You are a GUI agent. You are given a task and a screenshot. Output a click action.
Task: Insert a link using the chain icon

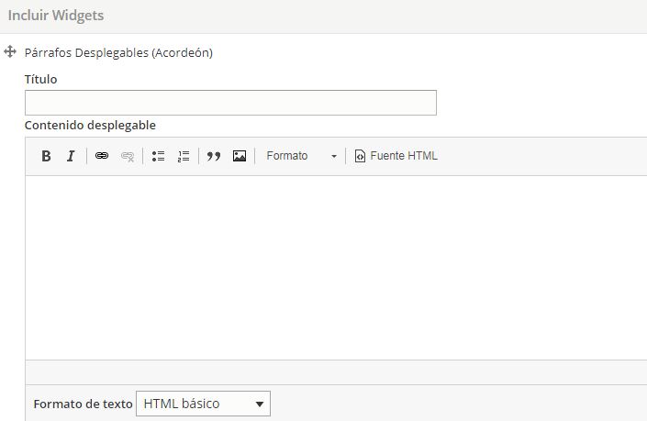[102, 156]
